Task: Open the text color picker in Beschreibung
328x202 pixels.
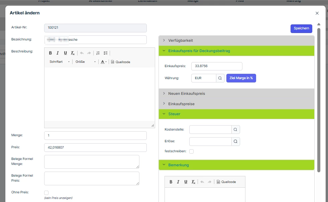Action: 104,62
